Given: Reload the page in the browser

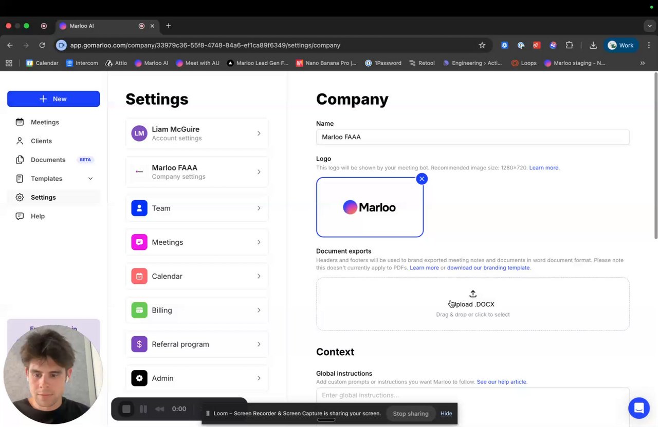Looking at the screenshot, I should pyautogui.click(x=42, y=45).
